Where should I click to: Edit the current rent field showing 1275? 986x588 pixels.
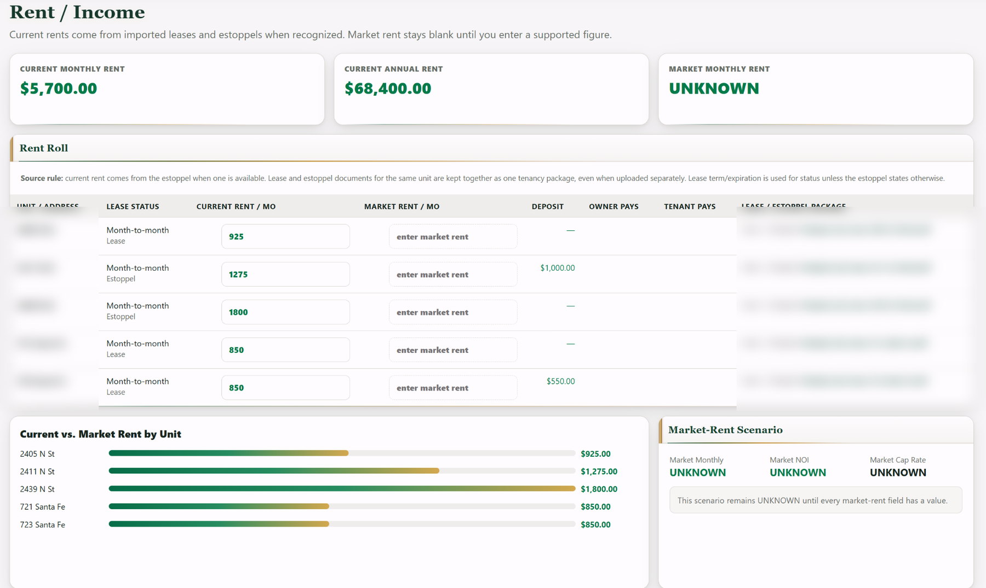(x=285, y=274)
